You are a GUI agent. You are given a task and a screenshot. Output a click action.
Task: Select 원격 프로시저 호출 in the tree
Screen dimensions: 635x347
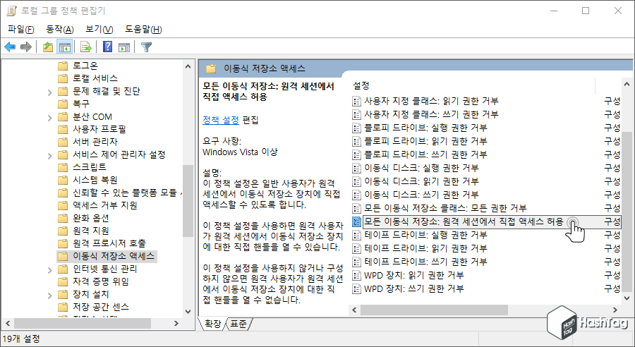coord(109,243)
